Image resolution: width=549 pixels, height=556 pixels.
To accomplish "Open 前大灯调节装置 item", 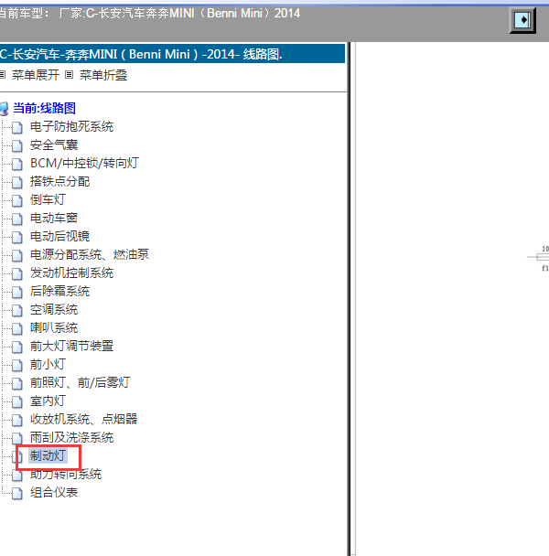I will point(71,346).
